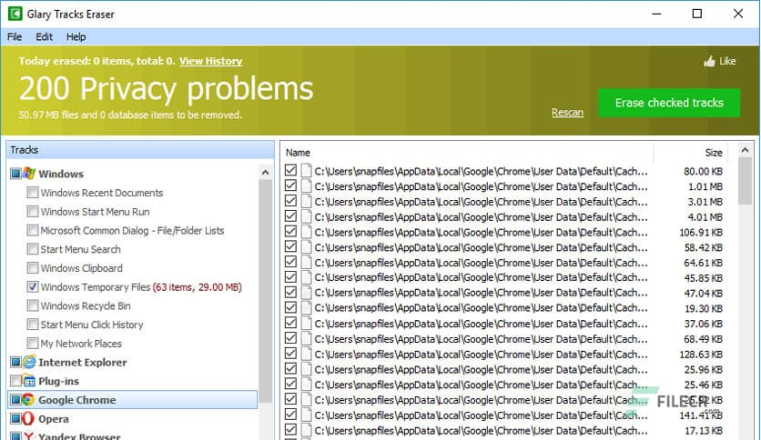
Task: Click file icon of the 68.49 KB row
Action: 306,339
